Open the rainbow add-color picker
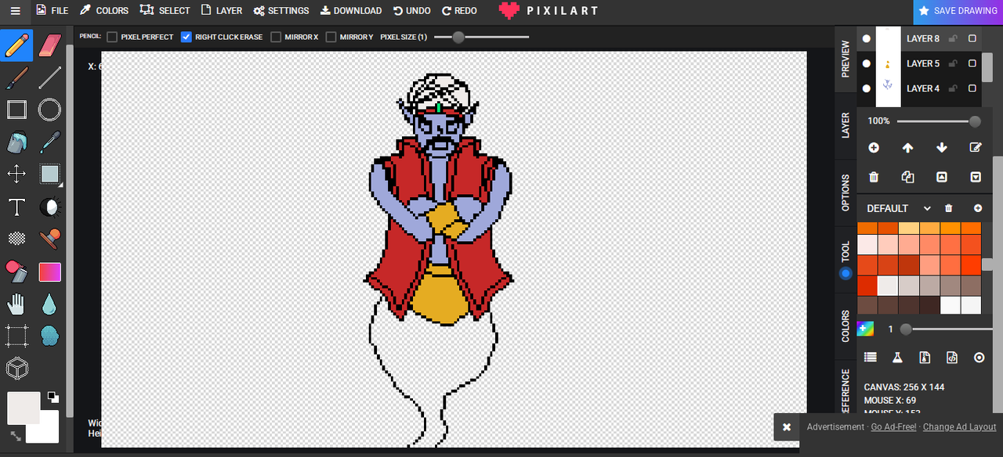Screen dimensions: 1003x457 point(866,329)
